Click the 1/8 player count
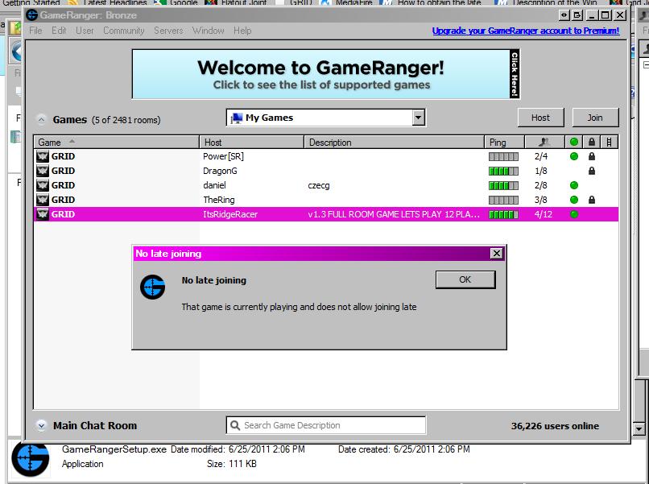This screenshot has width=649, height=484. (x=541, y=171)
